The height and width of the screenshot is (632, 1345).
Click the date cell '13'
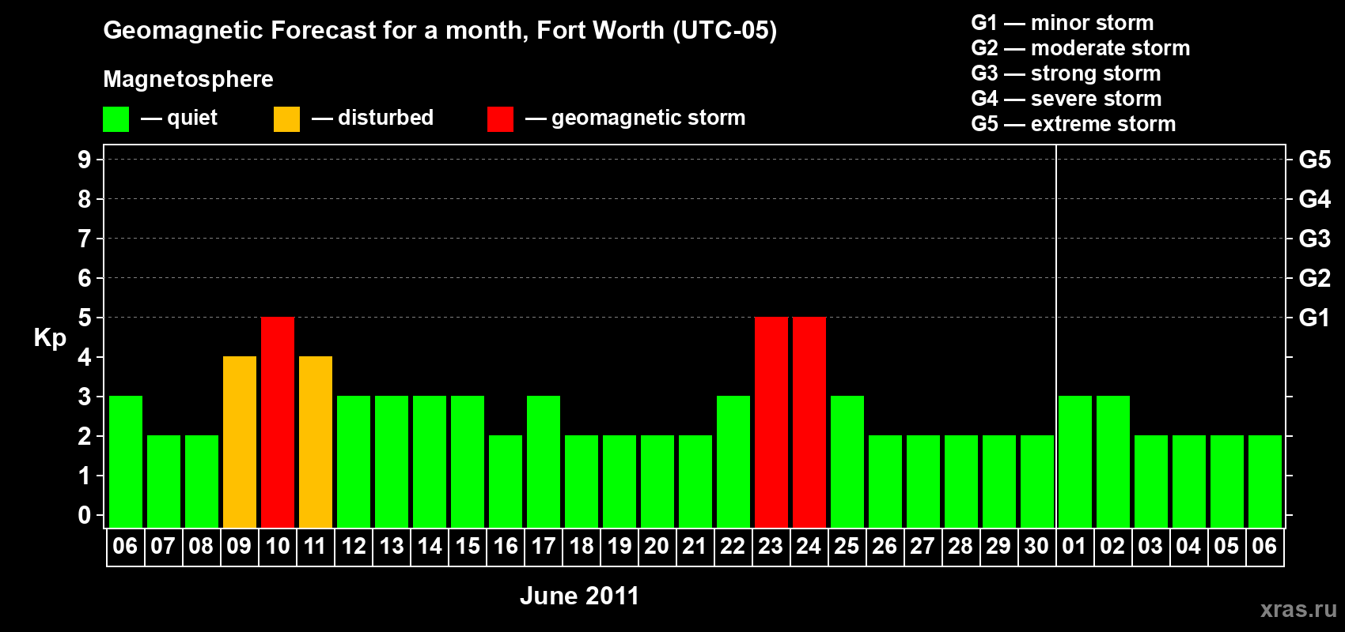pyautogui.click(x=392, y=547)
